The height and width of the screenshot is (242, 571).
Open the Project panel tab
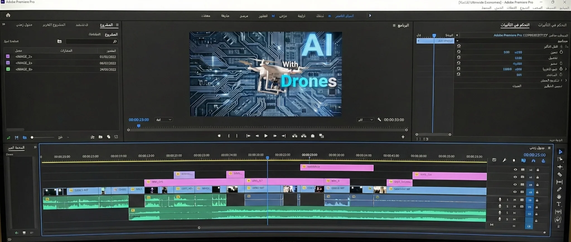pyautogui.click(x=106, y=25)
